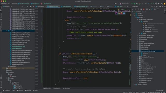The width and height of the screenshot is (166, 93).
Task: Open the vertical Project tool window strip
Action: [1, 9]
